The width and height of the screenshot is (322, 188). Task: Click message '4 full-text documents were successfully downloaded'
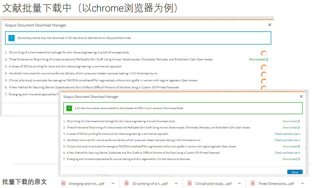[x=129, y=108]
